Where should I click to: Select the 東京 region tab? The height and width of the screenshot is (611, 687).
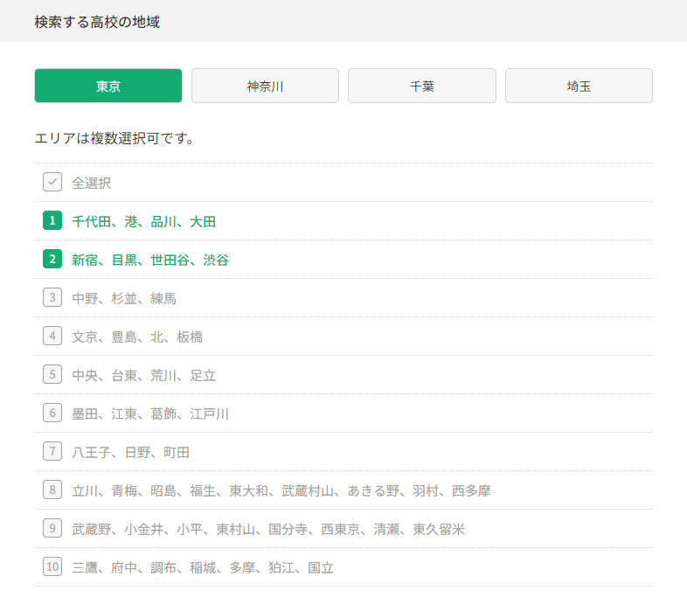coord(108,86)
